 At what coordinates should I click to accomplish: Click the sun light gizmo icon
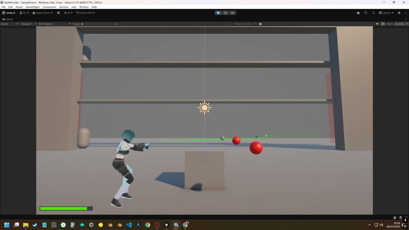[x=204, y=108]
